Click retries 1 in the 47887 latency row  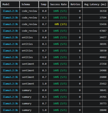(x=80, y=31)
